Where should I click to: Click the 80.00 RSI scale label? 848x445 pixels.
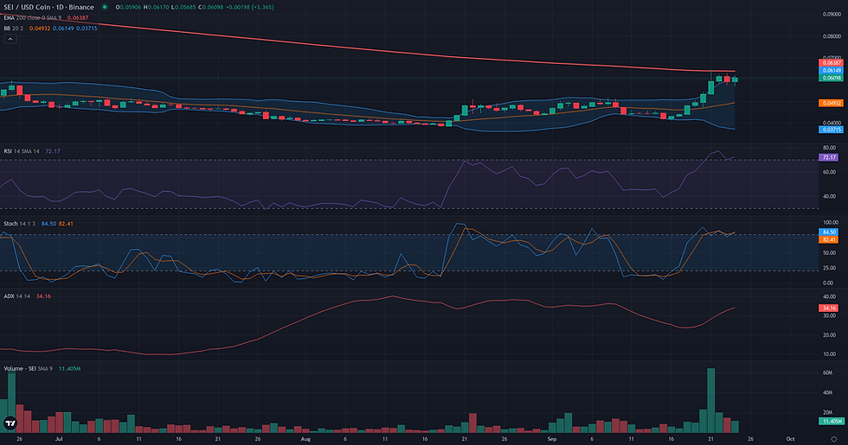[x=829, y=148]
